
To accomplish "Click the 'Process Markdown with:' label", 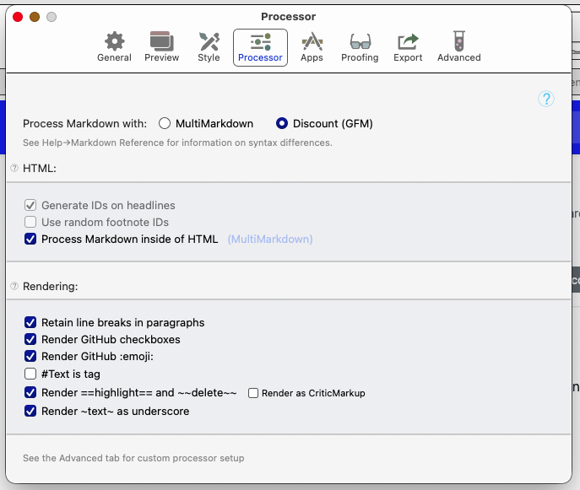I will (x=84, y=123).
